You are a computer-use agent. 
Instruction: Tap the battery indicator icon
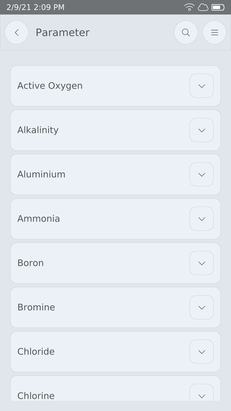(218, 7)
